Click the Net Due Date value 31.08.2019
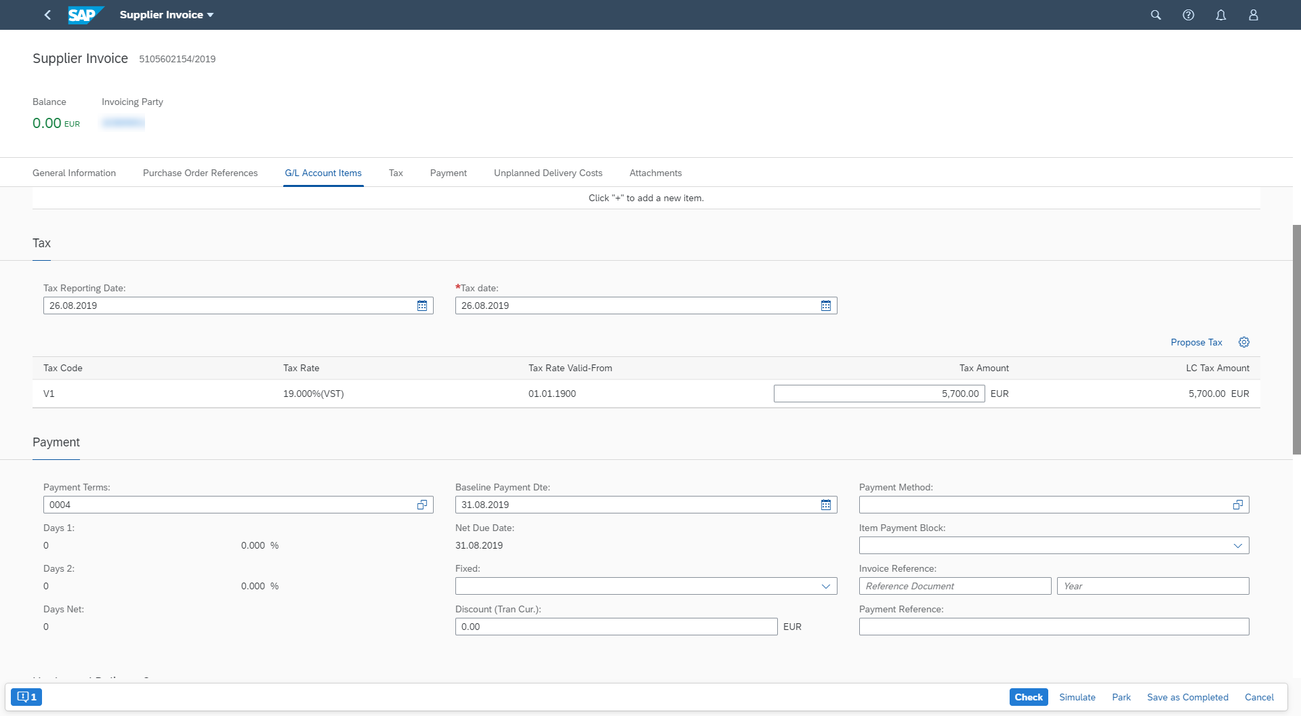Screen dimensions: 1301x716 point(479,545)
